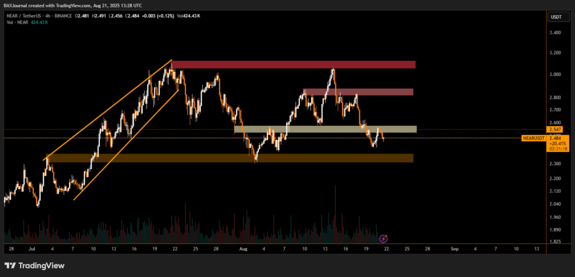Click the Sep label on time axis

pos(454,248)
